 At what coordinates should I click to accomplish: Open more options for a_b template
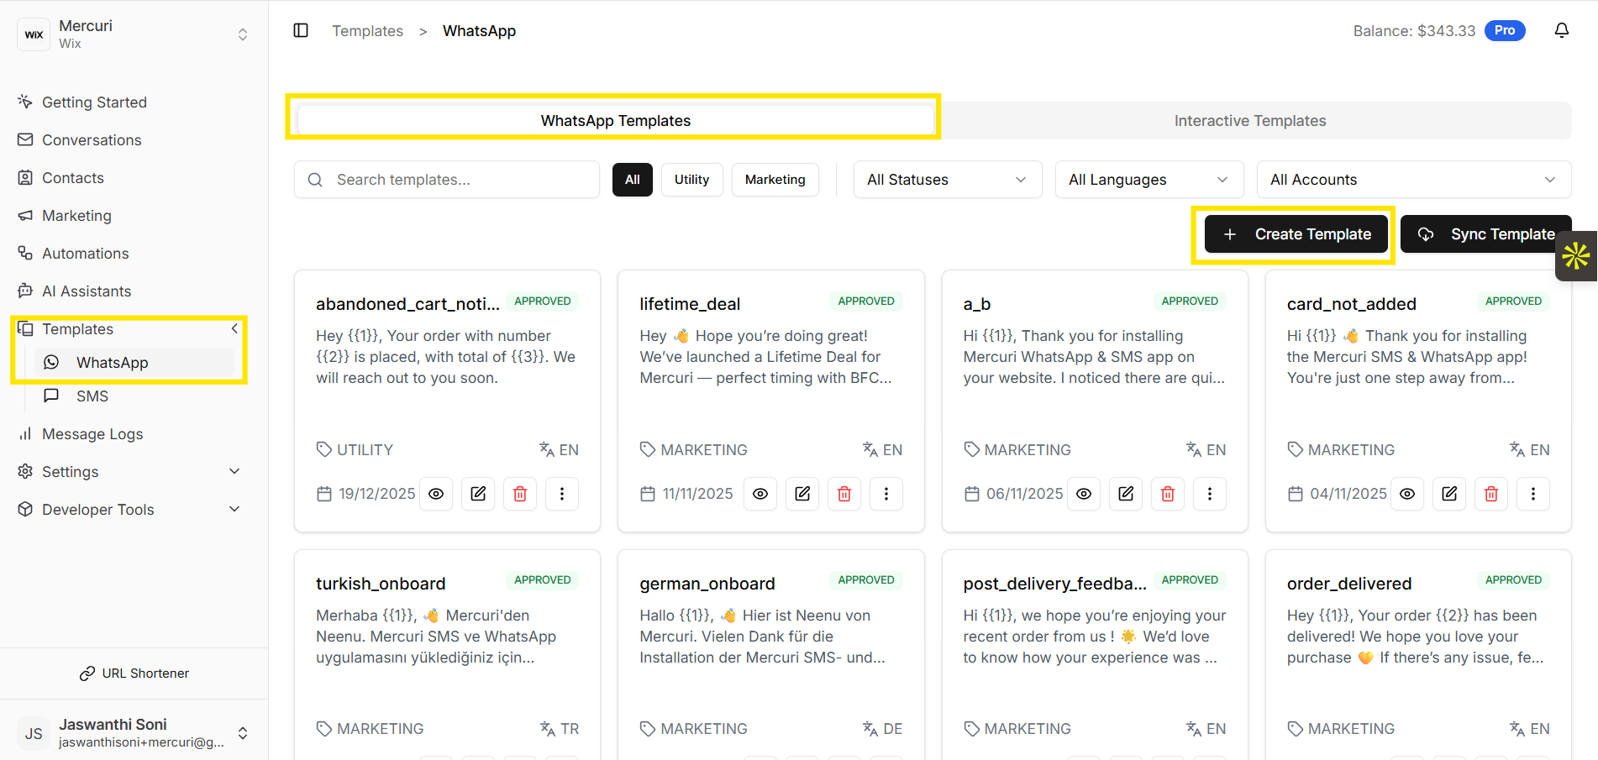point(1209,494)
